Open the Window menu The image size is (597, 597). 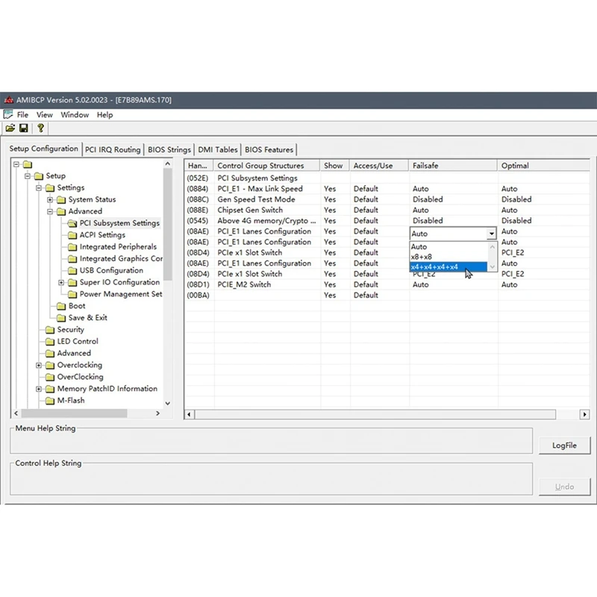click(75, 115)
